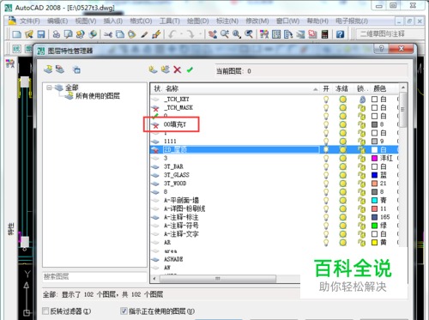The image size is (429, 320).
Task: Click the Open file toolbar icon
Action: tap(29, 34)
